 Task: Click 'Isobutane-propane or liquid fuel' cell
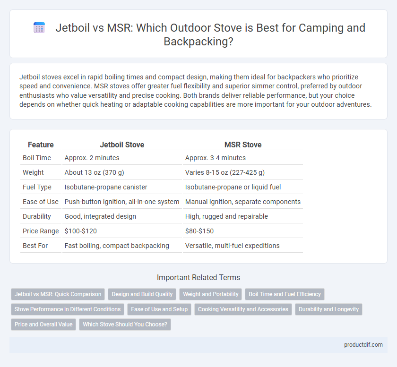point(243,187)
